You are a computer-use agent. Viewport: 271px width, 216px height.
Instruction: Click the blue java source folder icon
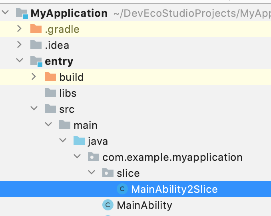click(79, 141)
